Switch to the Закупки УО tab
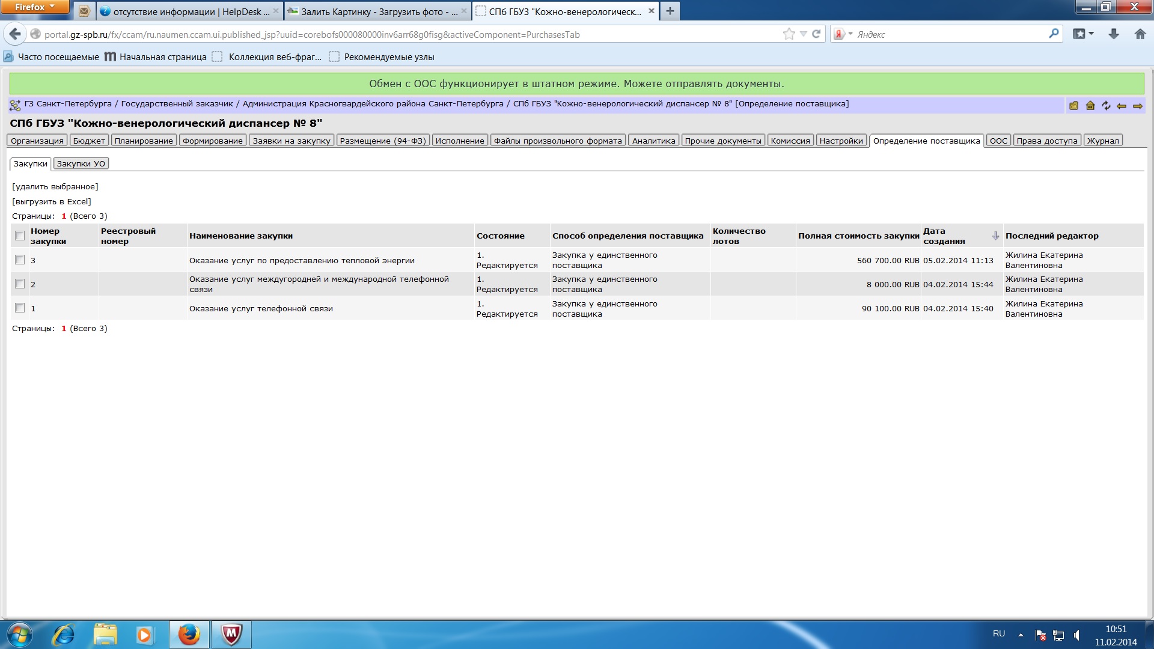Screen dimensions: 1154x649 (81, 163)
